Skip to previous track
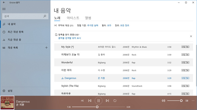The image size is (197, 110). tap(90, 101)
